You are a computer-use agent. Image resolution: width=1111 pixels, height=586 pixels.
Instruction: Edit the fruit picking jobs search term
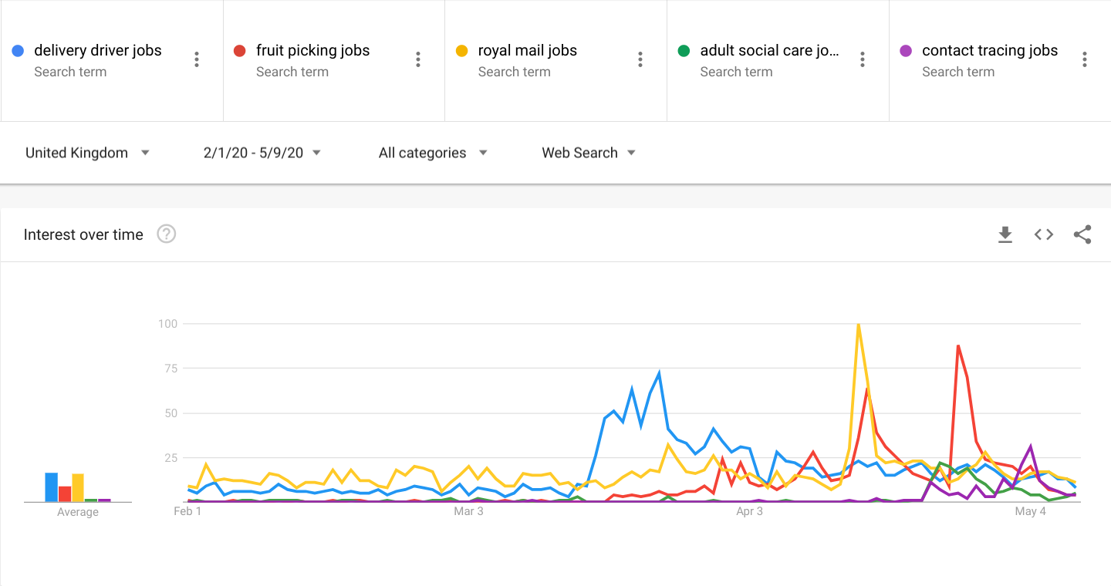point(312,51)
